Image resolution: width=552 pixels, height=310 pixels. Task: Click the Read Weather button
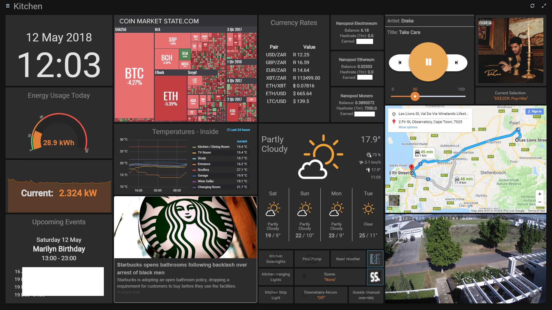pyautogui.click(x=348, y=259)
